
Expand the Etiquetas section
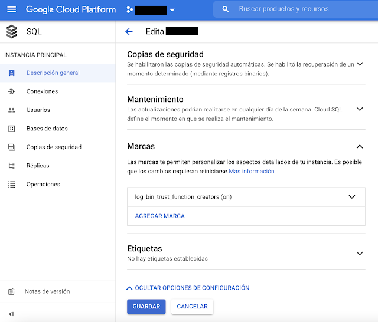pyautogui.click(x=360, y=254)
